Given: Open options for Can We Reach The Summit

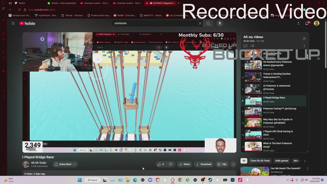Looking at the screenshot, I should pos(307,169).
